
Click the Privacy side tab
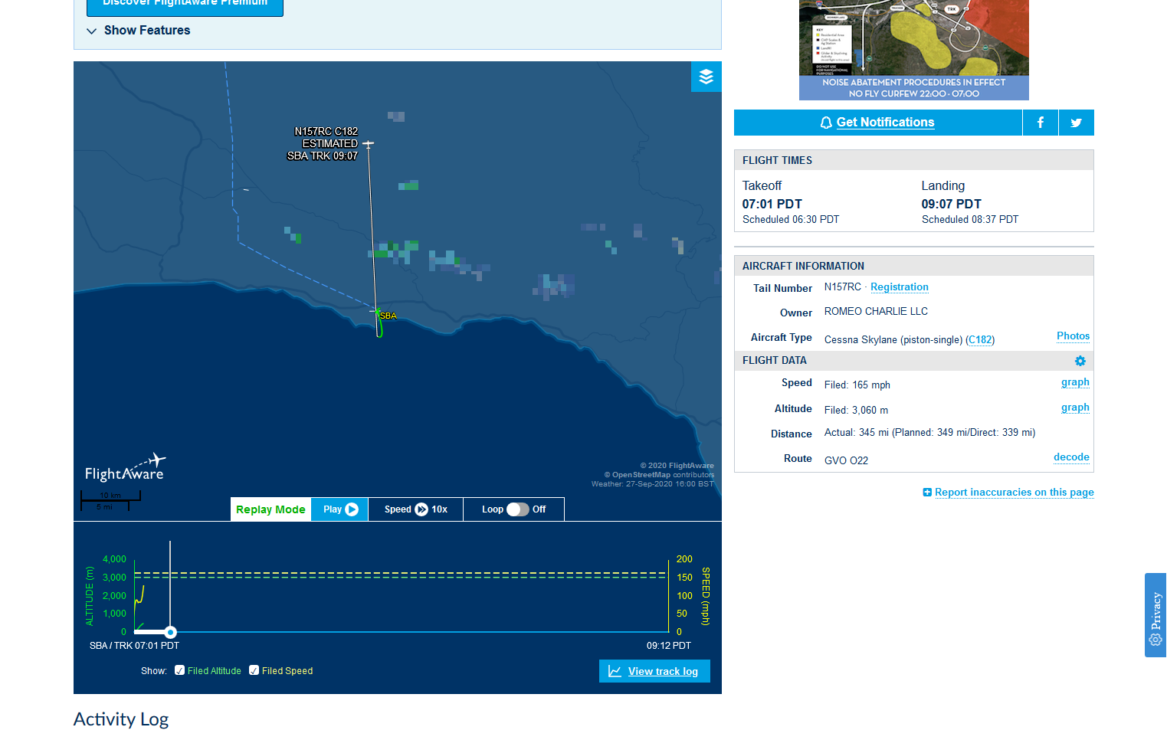1156,615
